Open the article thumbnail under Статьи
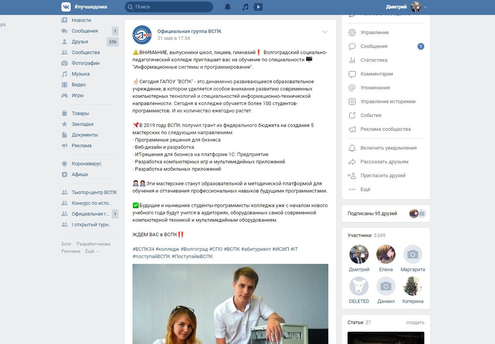This screenshot has height=344, width=495. point(386,338)
